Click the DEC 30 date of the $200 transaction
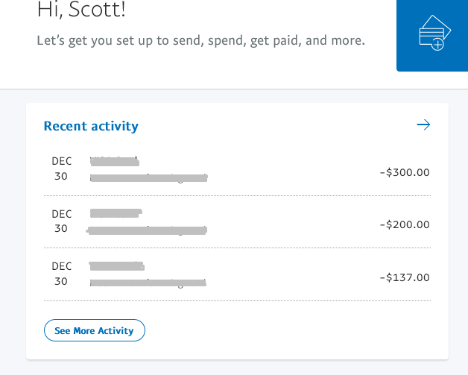Image resolution: width=468 pixels, height=375 pixels. 61,221
